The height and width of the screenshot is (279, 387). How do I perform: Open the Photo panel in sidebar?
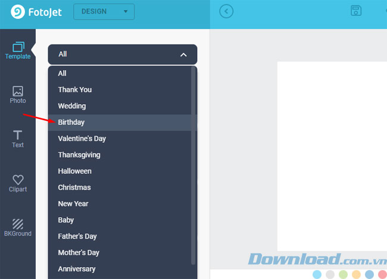[18, 95]
